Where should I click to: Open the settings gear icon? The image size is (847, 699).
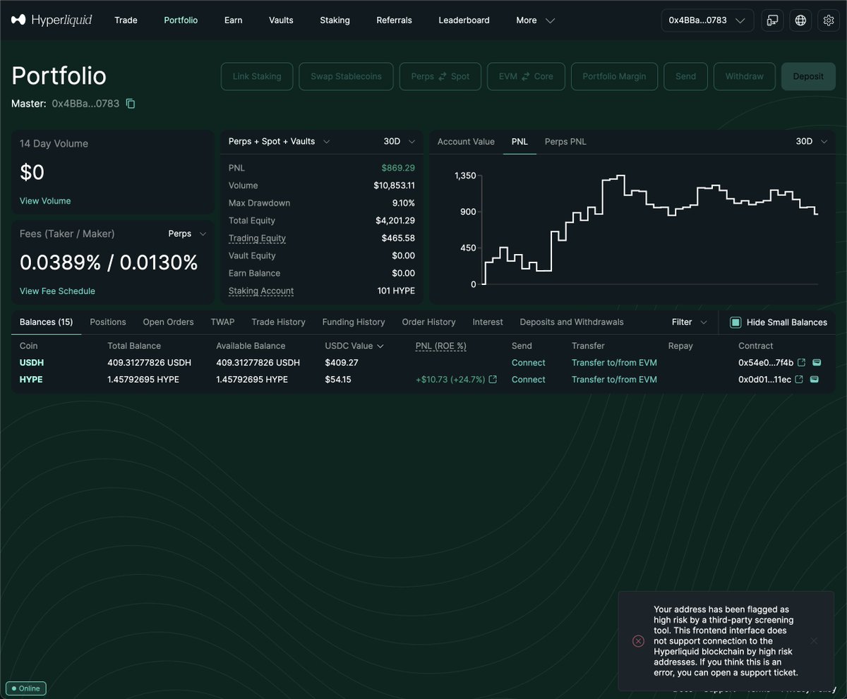pos(829,20)
